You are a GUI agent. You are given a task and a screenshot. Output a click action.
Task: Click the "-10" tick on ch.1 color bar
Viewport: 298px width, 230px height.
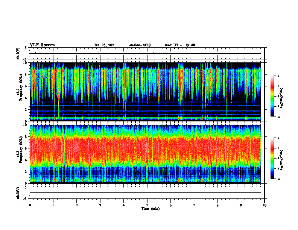pos(278,117)
